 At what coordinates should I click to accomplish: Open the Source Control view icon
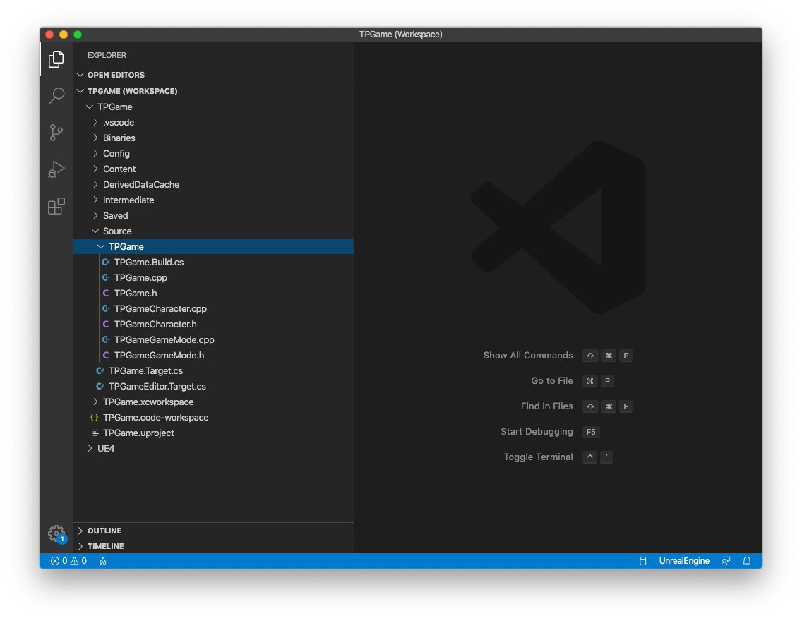(x=56, y=133)
